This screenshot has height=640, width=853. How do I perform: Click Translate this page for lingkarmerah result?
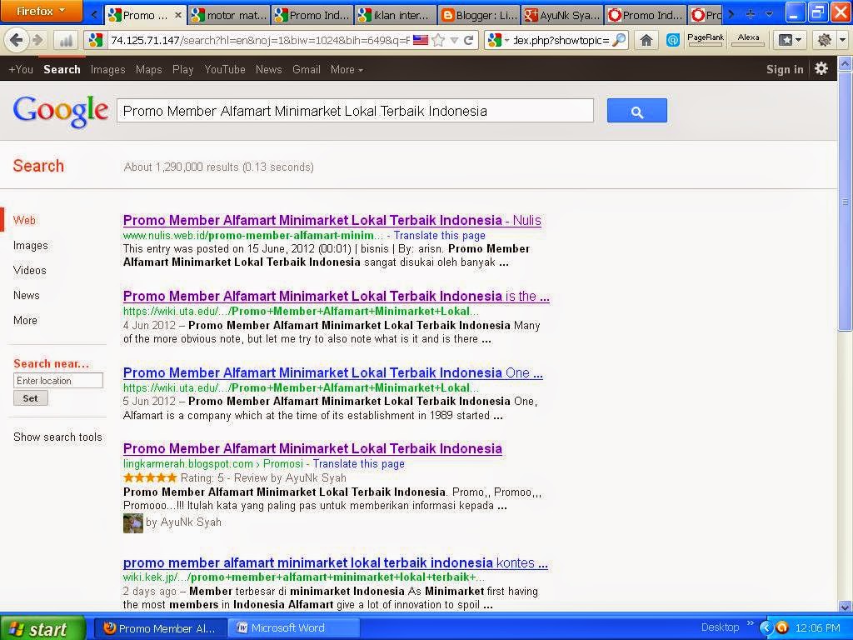358,464
